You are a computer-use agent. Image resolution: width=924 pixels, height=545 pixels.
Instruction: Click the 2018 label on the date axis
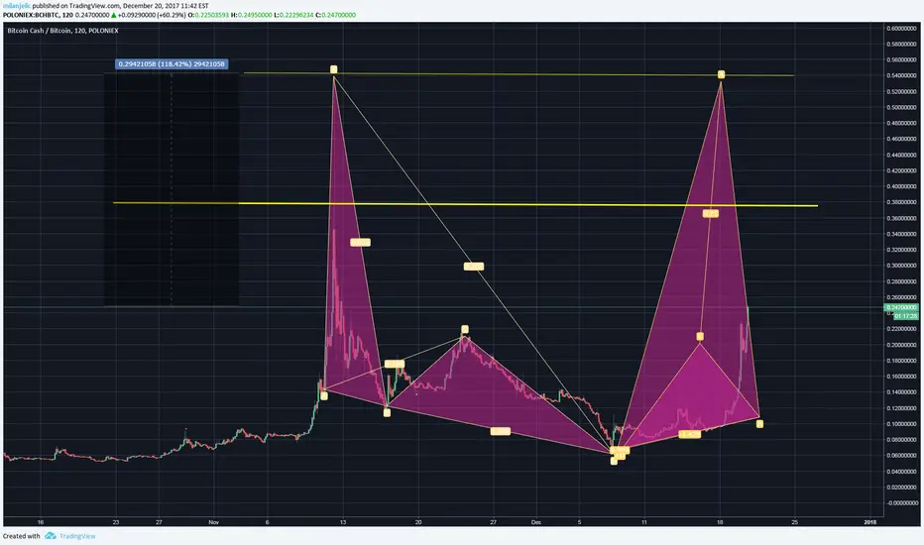tap(869, 522)
